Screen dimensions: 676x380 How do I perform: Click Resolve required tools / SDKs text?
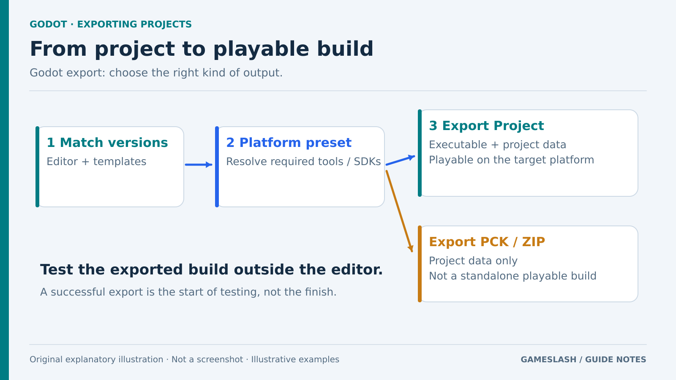click(x=303, y=162)
